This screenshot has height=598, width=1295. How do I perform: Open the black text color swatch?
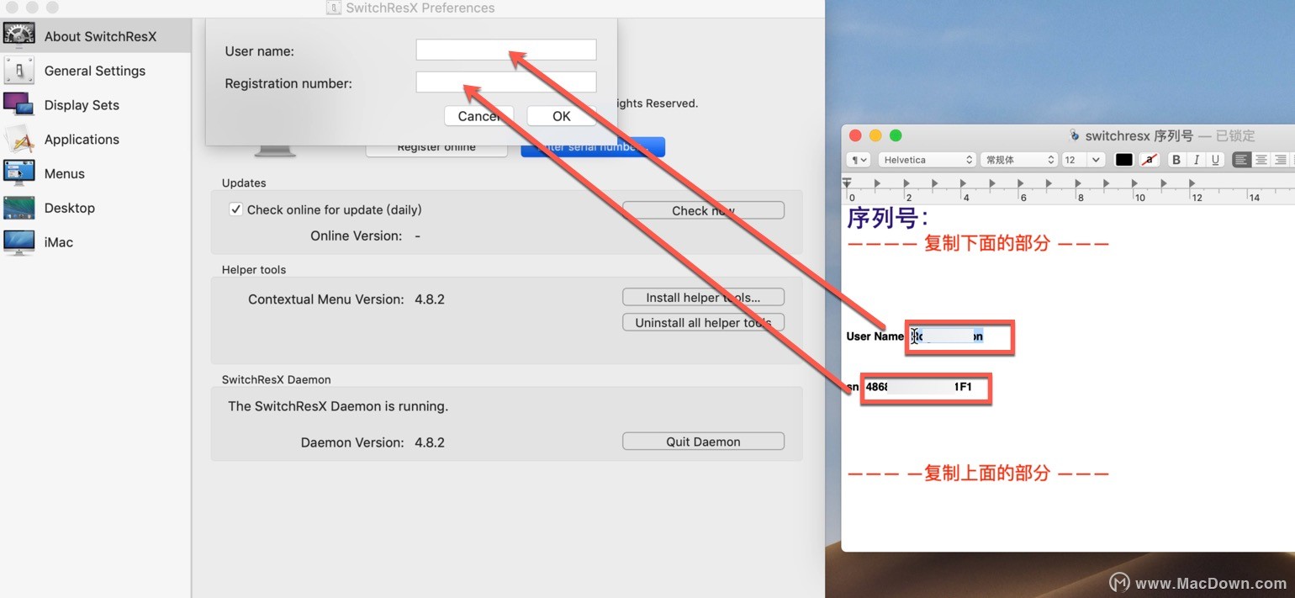pos(1124,160)
